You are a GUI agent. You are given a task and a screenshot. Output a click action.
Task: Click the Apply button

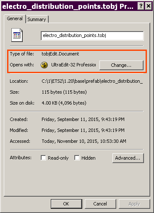[x=134, y=204]
